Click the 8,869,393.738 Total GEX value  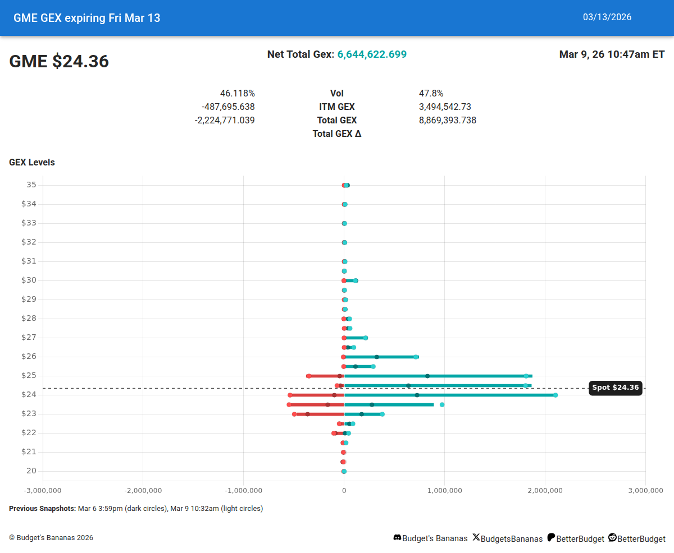[x=448, y=120]
